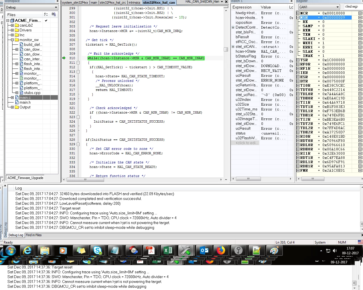Image resolution: width=363 pixels, height=290 pixels.
Task: Click the volume speaker tray icon
Action: (x=335, y=251)
